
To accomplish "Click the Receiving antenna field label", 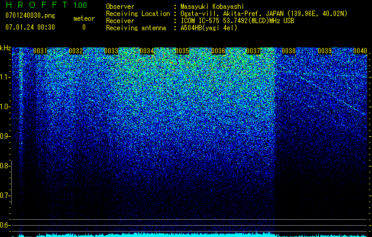I will 136,28.
